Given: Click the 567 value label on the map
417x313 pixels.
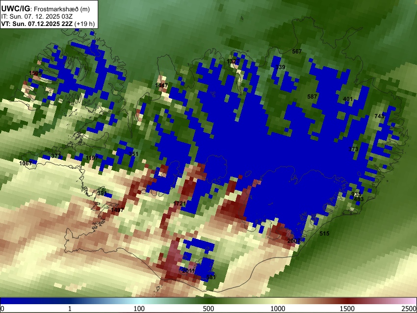Looking at the screenshot, I should (x=297, y=52).
